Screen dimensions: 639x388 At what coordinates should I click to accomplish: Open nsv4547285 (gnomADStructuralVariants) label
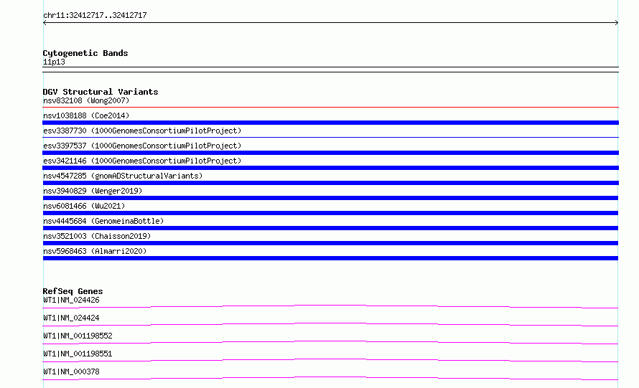[x=123, y=176]
